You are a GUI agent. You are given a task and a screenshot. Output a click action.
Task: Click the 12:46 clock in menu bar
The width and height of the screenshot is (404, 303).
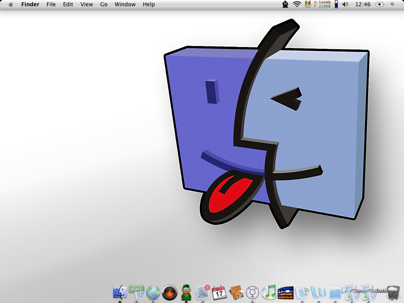point(363,4)
